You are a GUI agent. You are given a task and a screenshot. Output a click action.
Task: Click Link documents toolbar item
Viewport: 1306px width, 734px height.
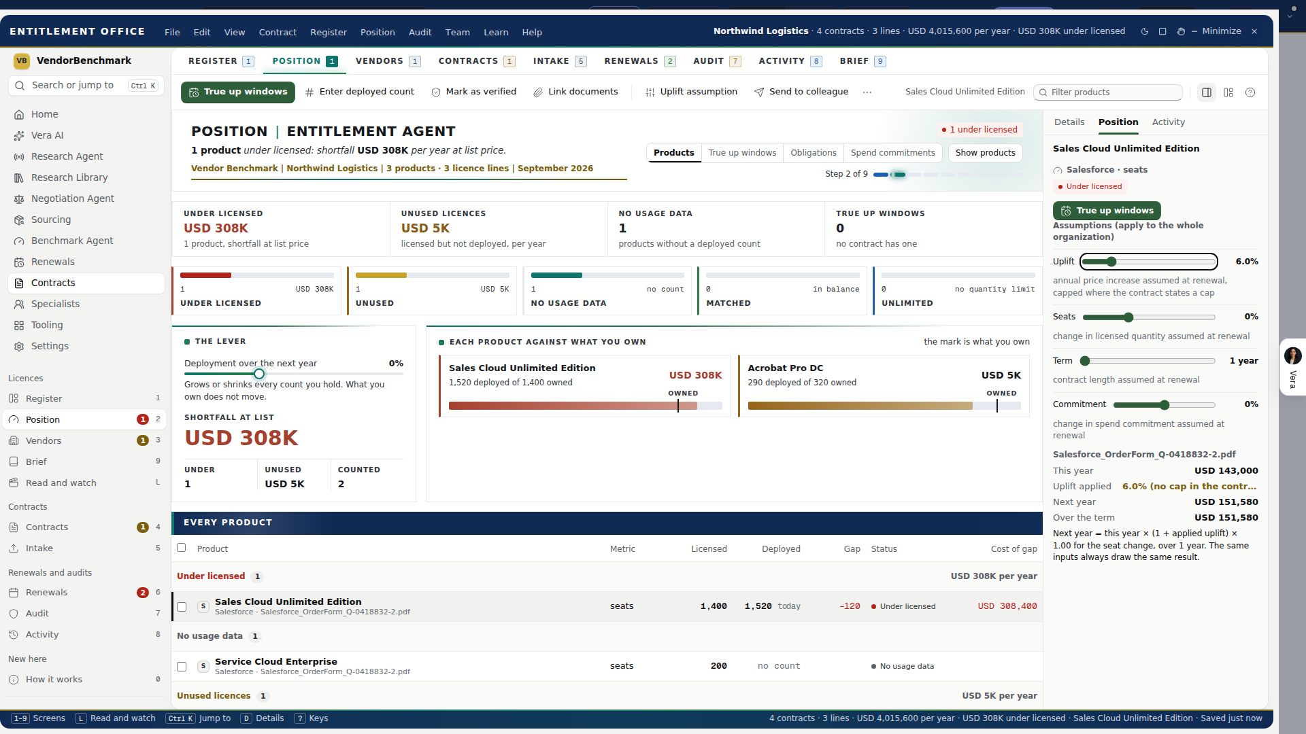pyautogui.click(x=575, y=92)
